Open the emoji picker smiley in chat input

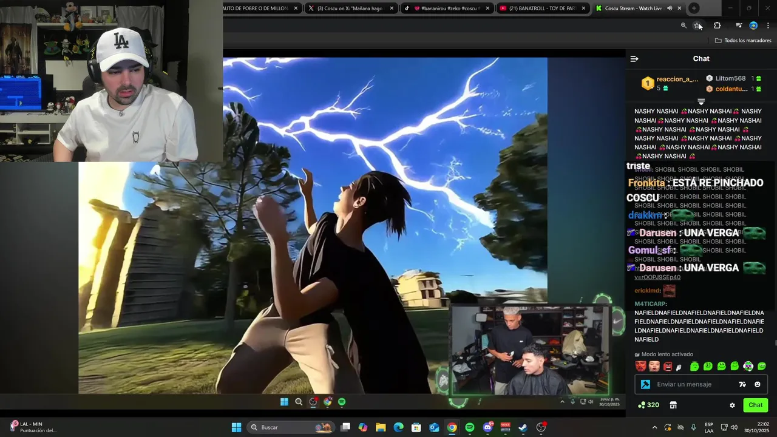click(757, 384)
